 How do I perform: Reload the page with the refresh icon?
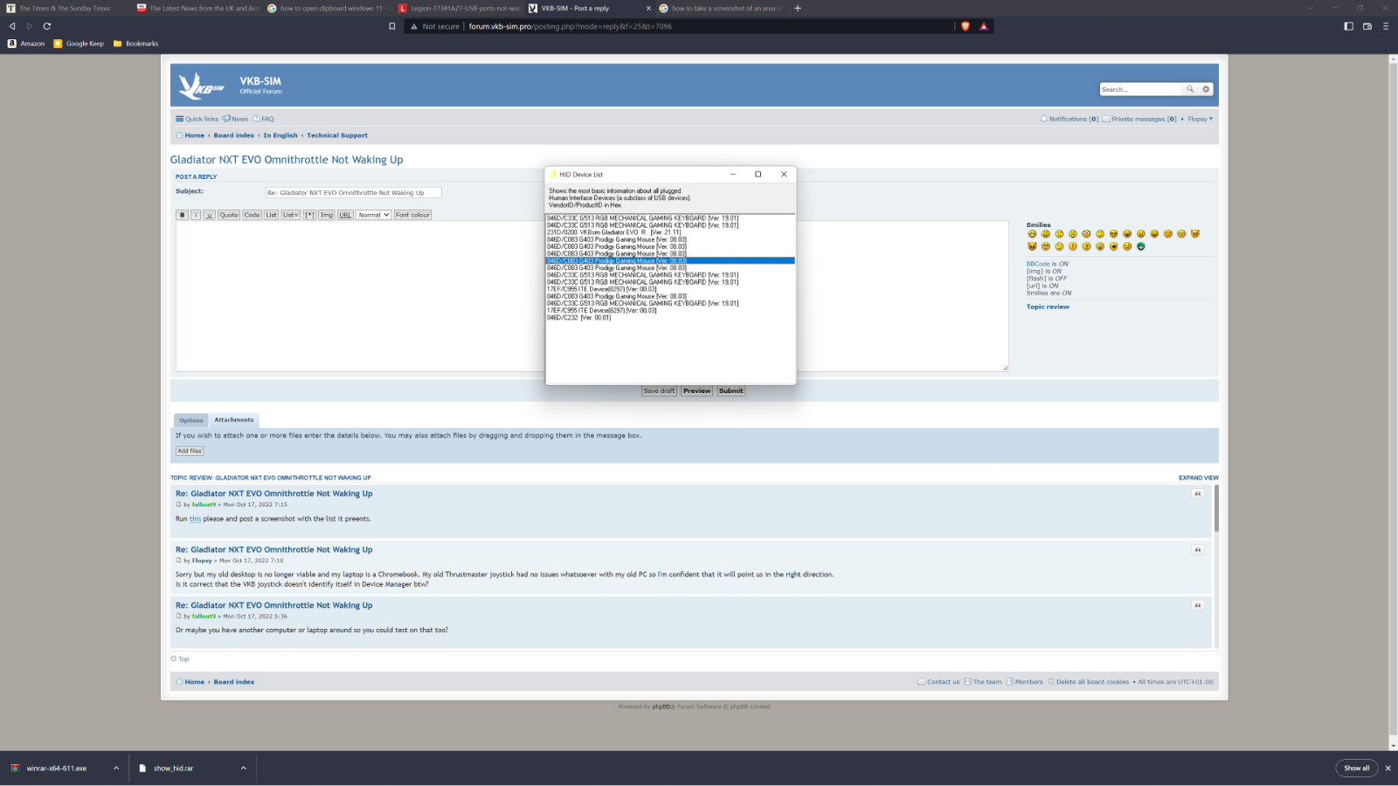[x=47, y=26]
